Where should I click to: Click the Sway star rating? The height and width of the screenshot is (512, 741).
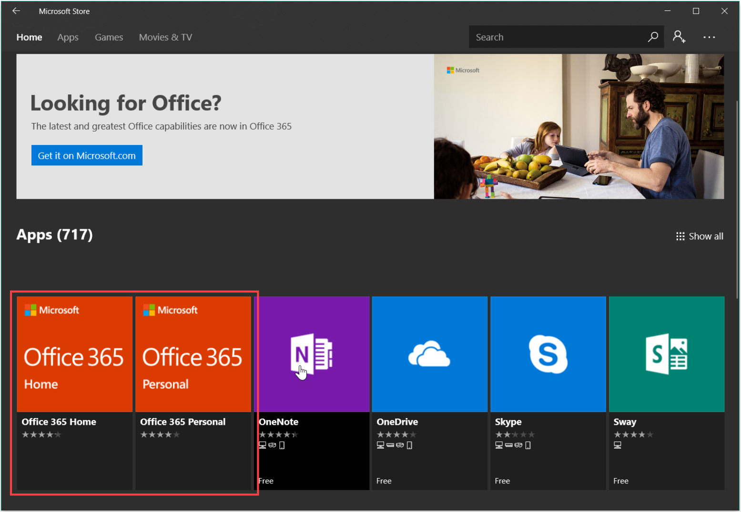pyautogui.click(x=633, y=434)
